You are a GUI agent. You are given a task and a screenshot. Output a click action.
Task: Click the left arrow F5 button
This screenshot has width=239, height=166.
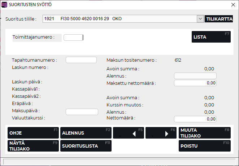click(x=128, y=133)
